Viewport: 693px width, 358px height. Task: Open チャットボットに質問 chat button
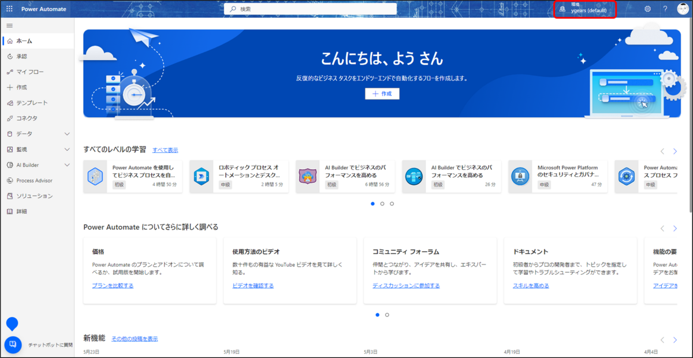click(x=13, y=345)
